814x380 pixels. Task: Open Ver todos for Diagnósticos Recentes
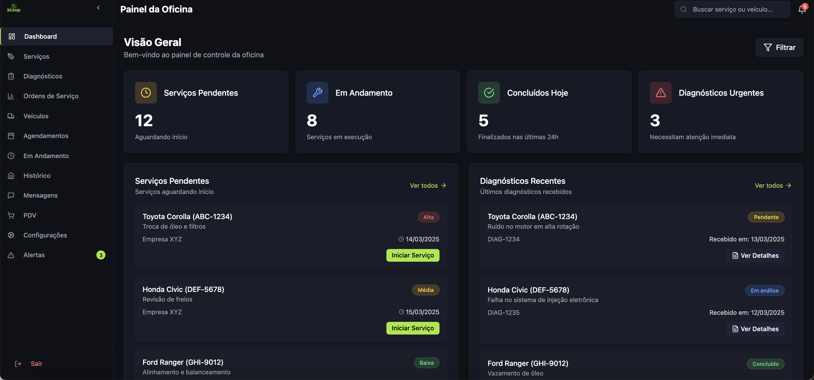click(773, 185)
